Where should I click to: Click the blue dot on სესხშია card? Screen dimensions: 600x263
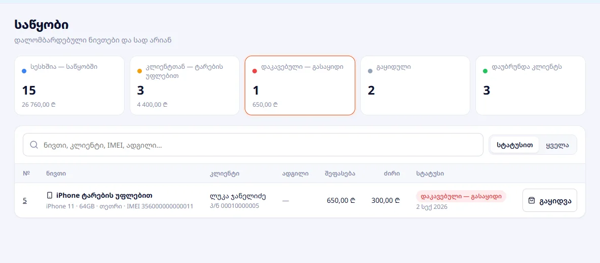[x=24, y=71]
